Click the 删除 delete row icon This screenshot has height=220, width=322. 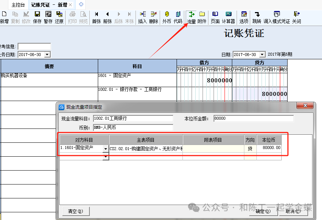[153, 17]
